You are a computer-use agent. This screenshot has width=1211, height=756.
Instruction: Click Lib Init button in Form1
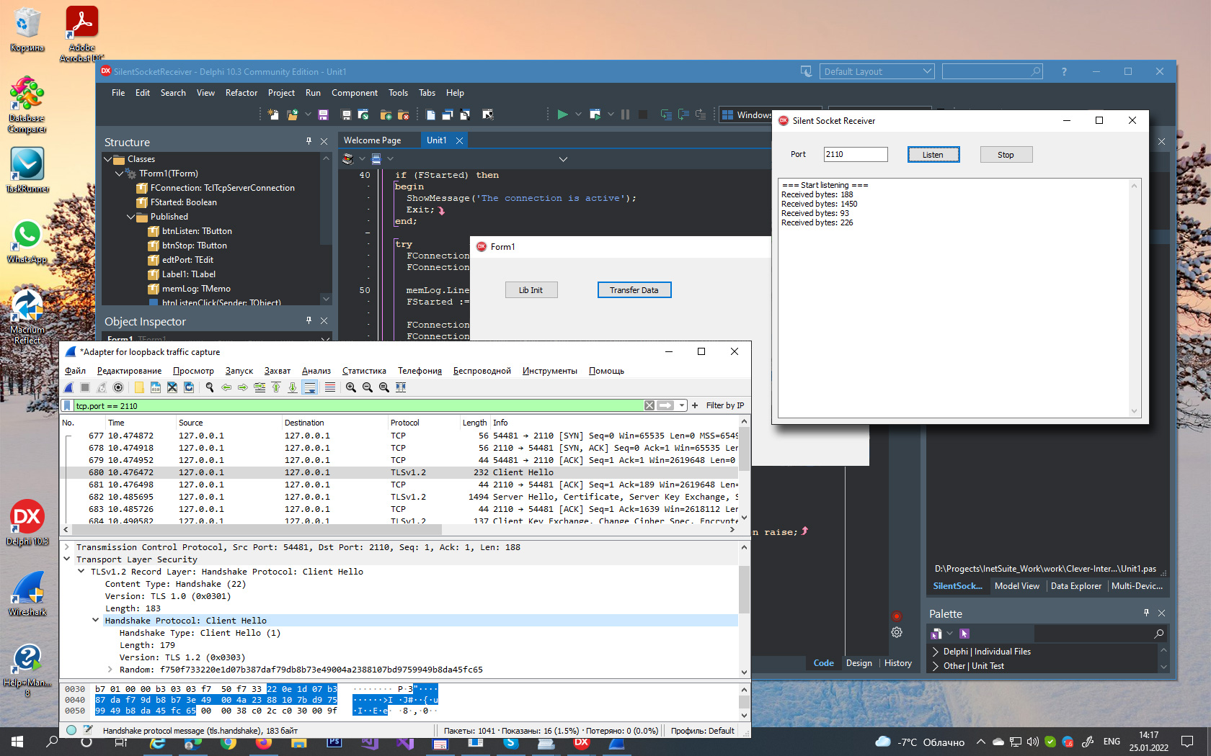tap(531, 290)
